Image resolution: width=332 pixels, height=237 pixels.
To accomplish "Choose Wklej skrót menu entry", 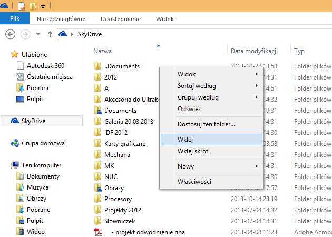I will (x=212, y=151).
